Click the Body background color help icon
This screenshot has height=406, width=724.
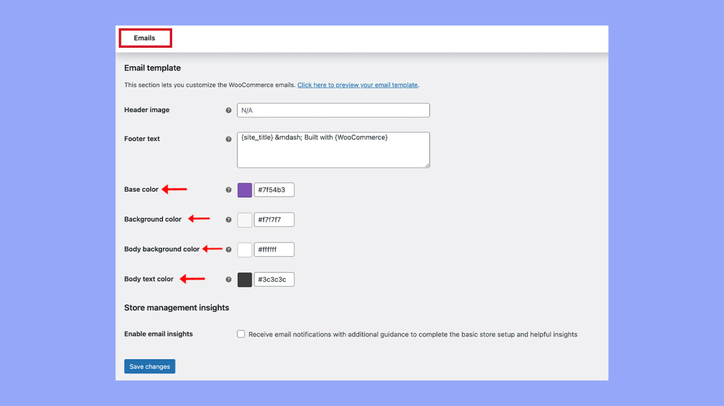(228, 249)
